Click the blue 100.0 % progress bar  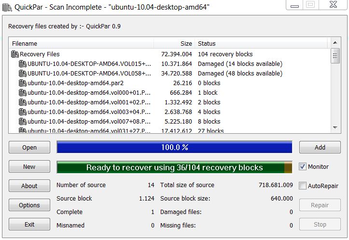tap(174, 147)
